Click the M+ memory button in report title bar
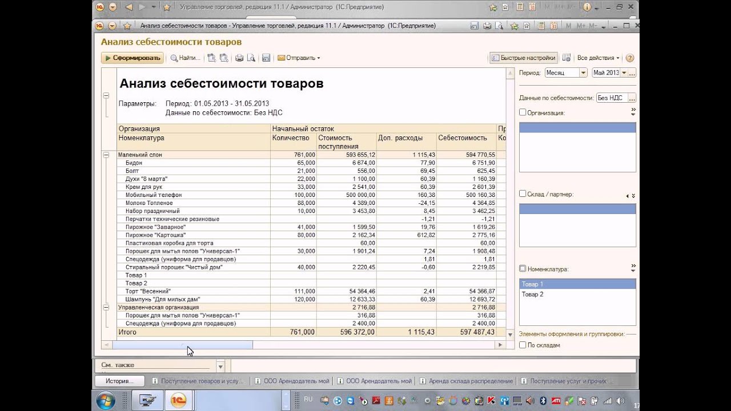Screen dimensions: 731x411 point(582,26)
